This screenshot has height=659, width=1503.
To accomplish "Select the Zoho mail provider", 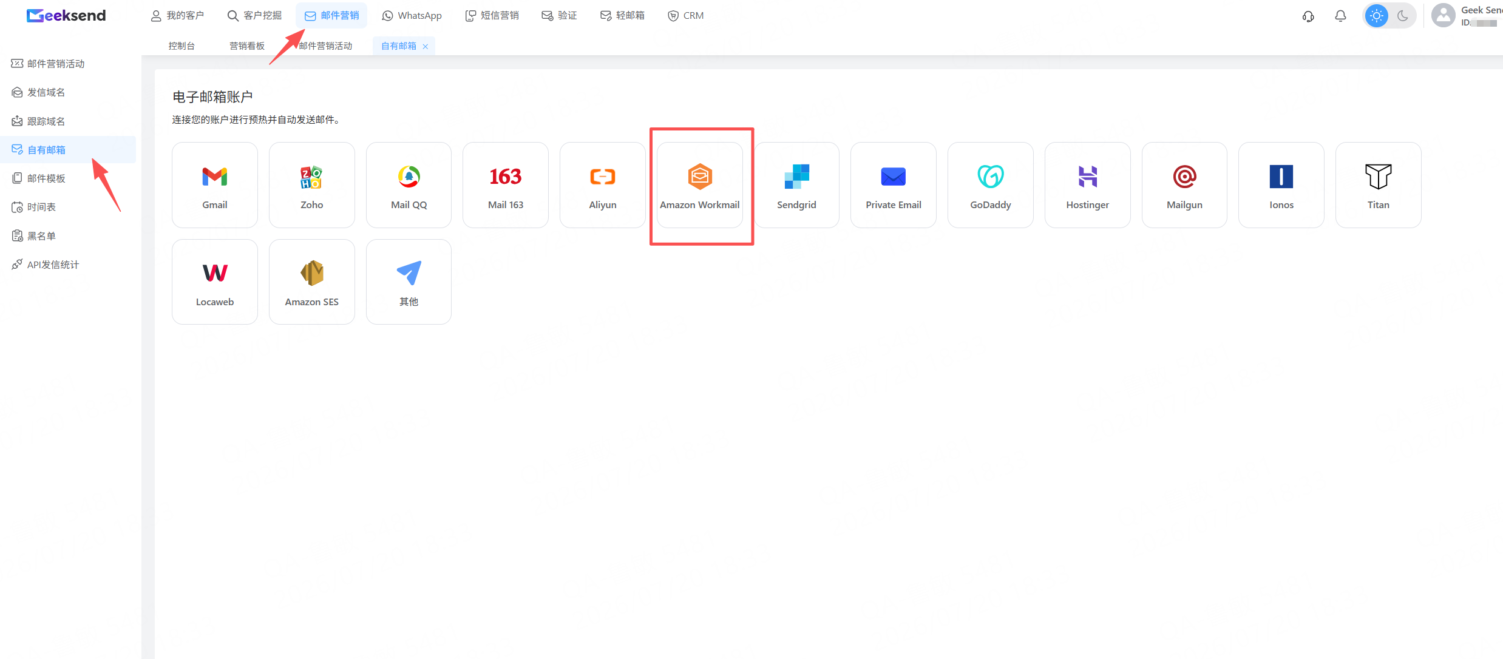I will coord(312,185).
